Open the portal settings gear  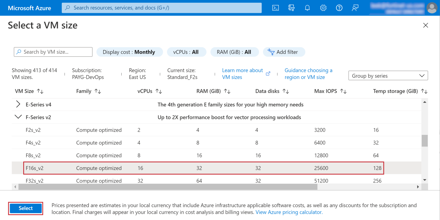323,8
